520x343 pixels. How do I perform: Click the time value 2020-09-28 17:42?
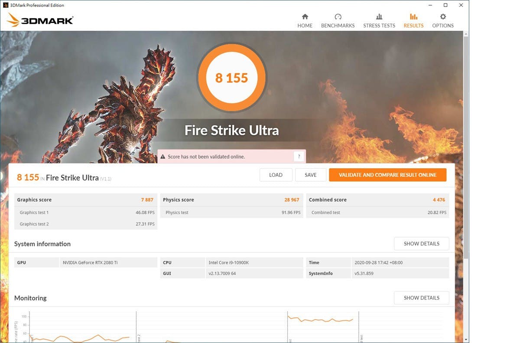tap(379, 262)
